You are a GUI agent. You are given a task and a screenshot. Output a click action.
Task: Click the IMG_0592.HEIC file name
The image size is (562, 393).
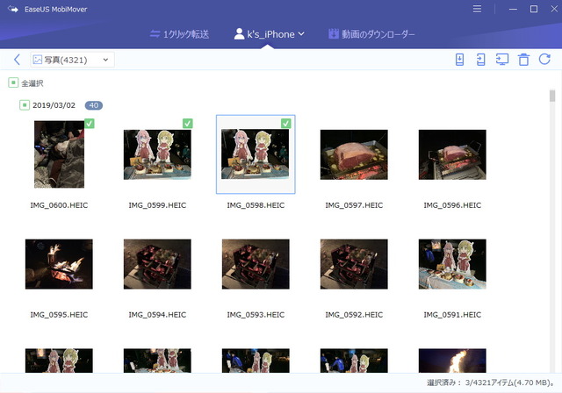354,315
